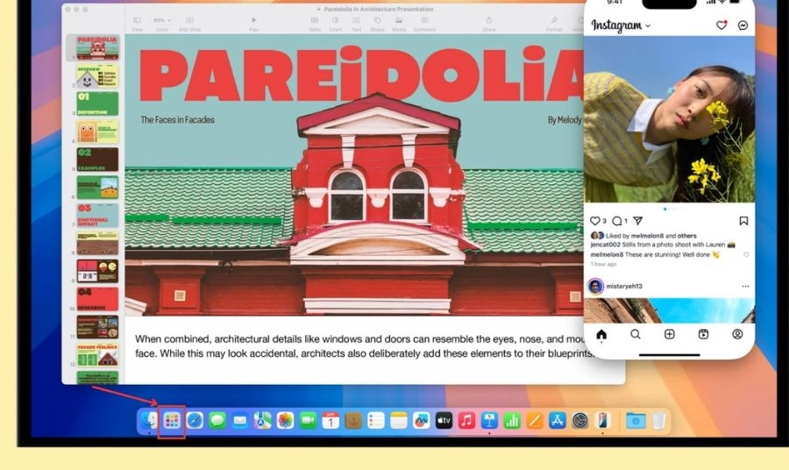Open Media menu in Keynote toolbar
This screenshot has height=470, width=789.
tap(399, 23)
